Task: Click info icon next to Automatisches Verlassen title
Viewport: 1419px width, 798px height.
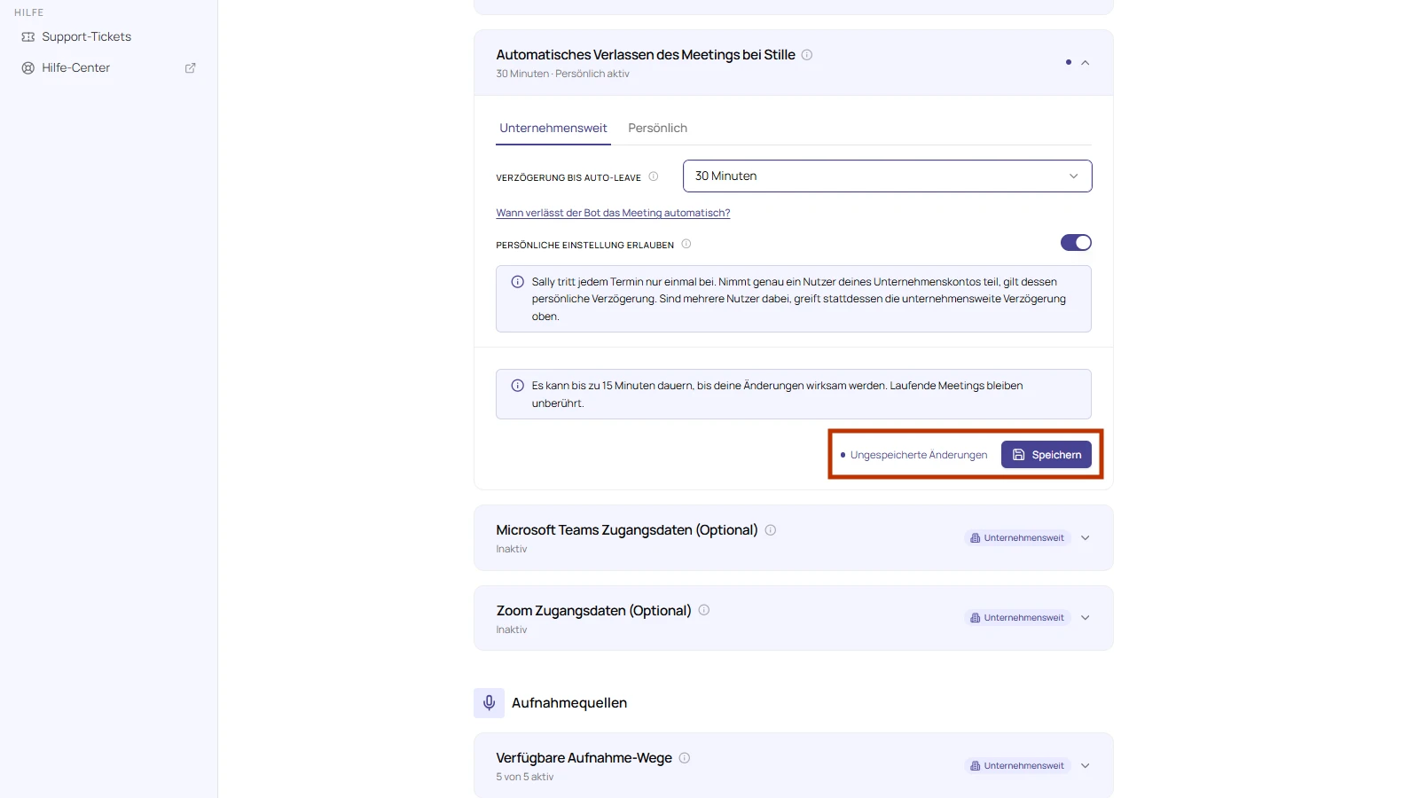Action: point(807,55)
